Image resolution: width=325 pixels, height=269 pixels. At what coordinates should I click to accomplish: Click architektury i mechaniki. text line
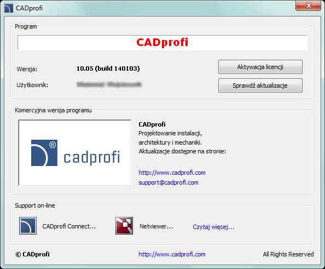pos(170,142)
